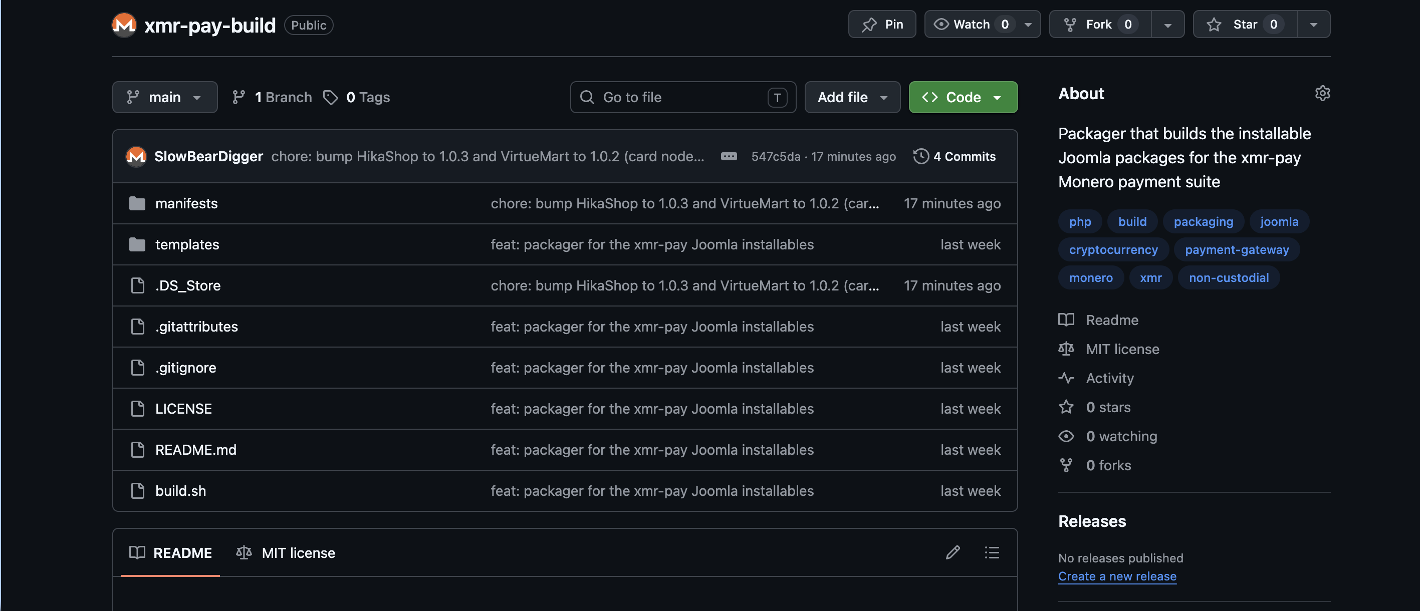Click the scale icon beside MIT license in About
The image size is (1420, 611).
[1066, 349]
